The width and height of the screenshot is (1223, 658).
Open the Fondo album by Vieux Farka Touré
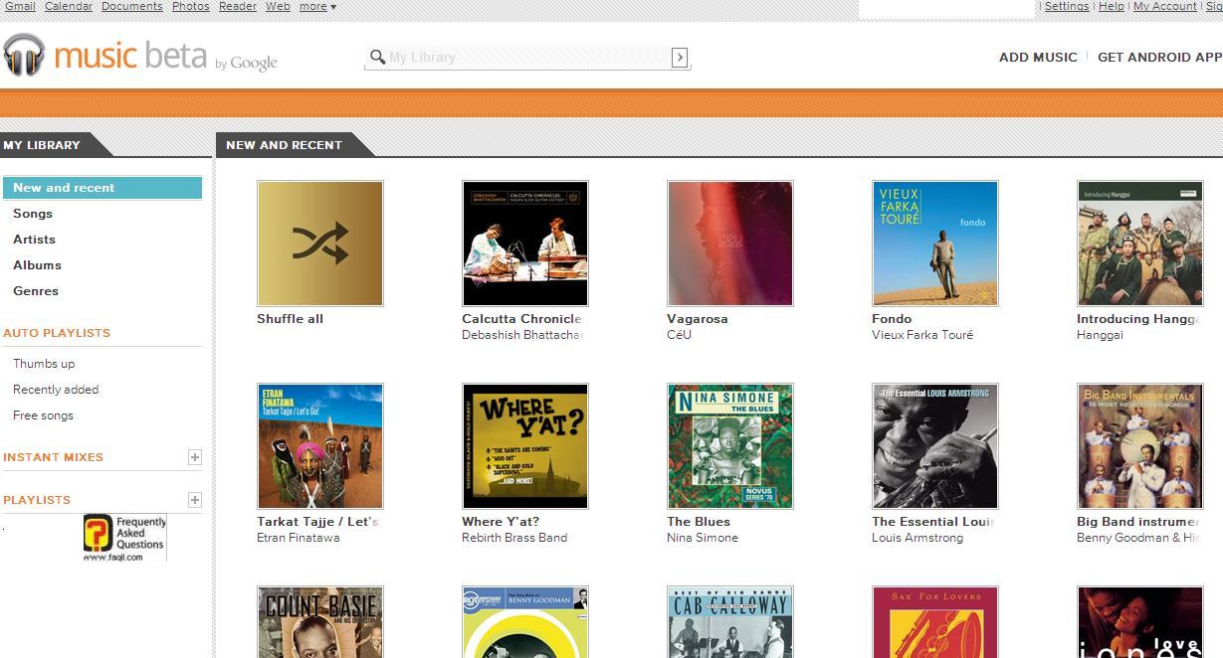click(x=934, y=244)
